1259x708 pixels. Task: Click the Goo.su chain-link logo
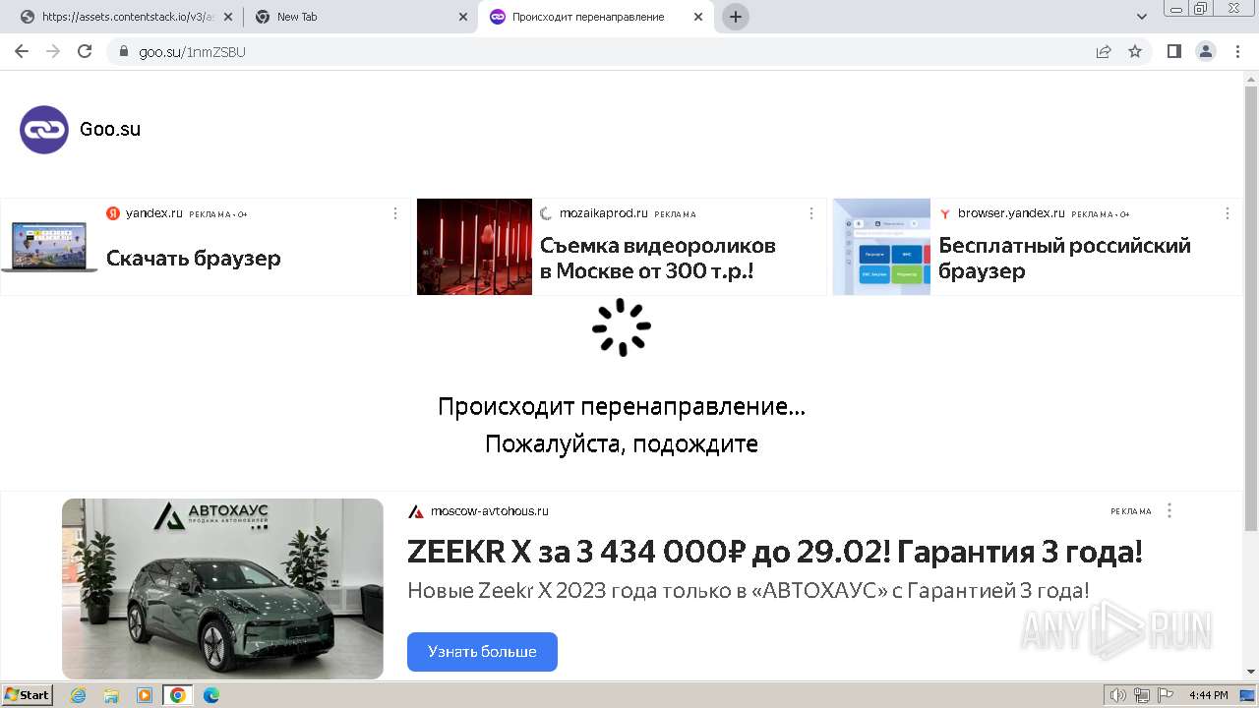tap(44, 130)
